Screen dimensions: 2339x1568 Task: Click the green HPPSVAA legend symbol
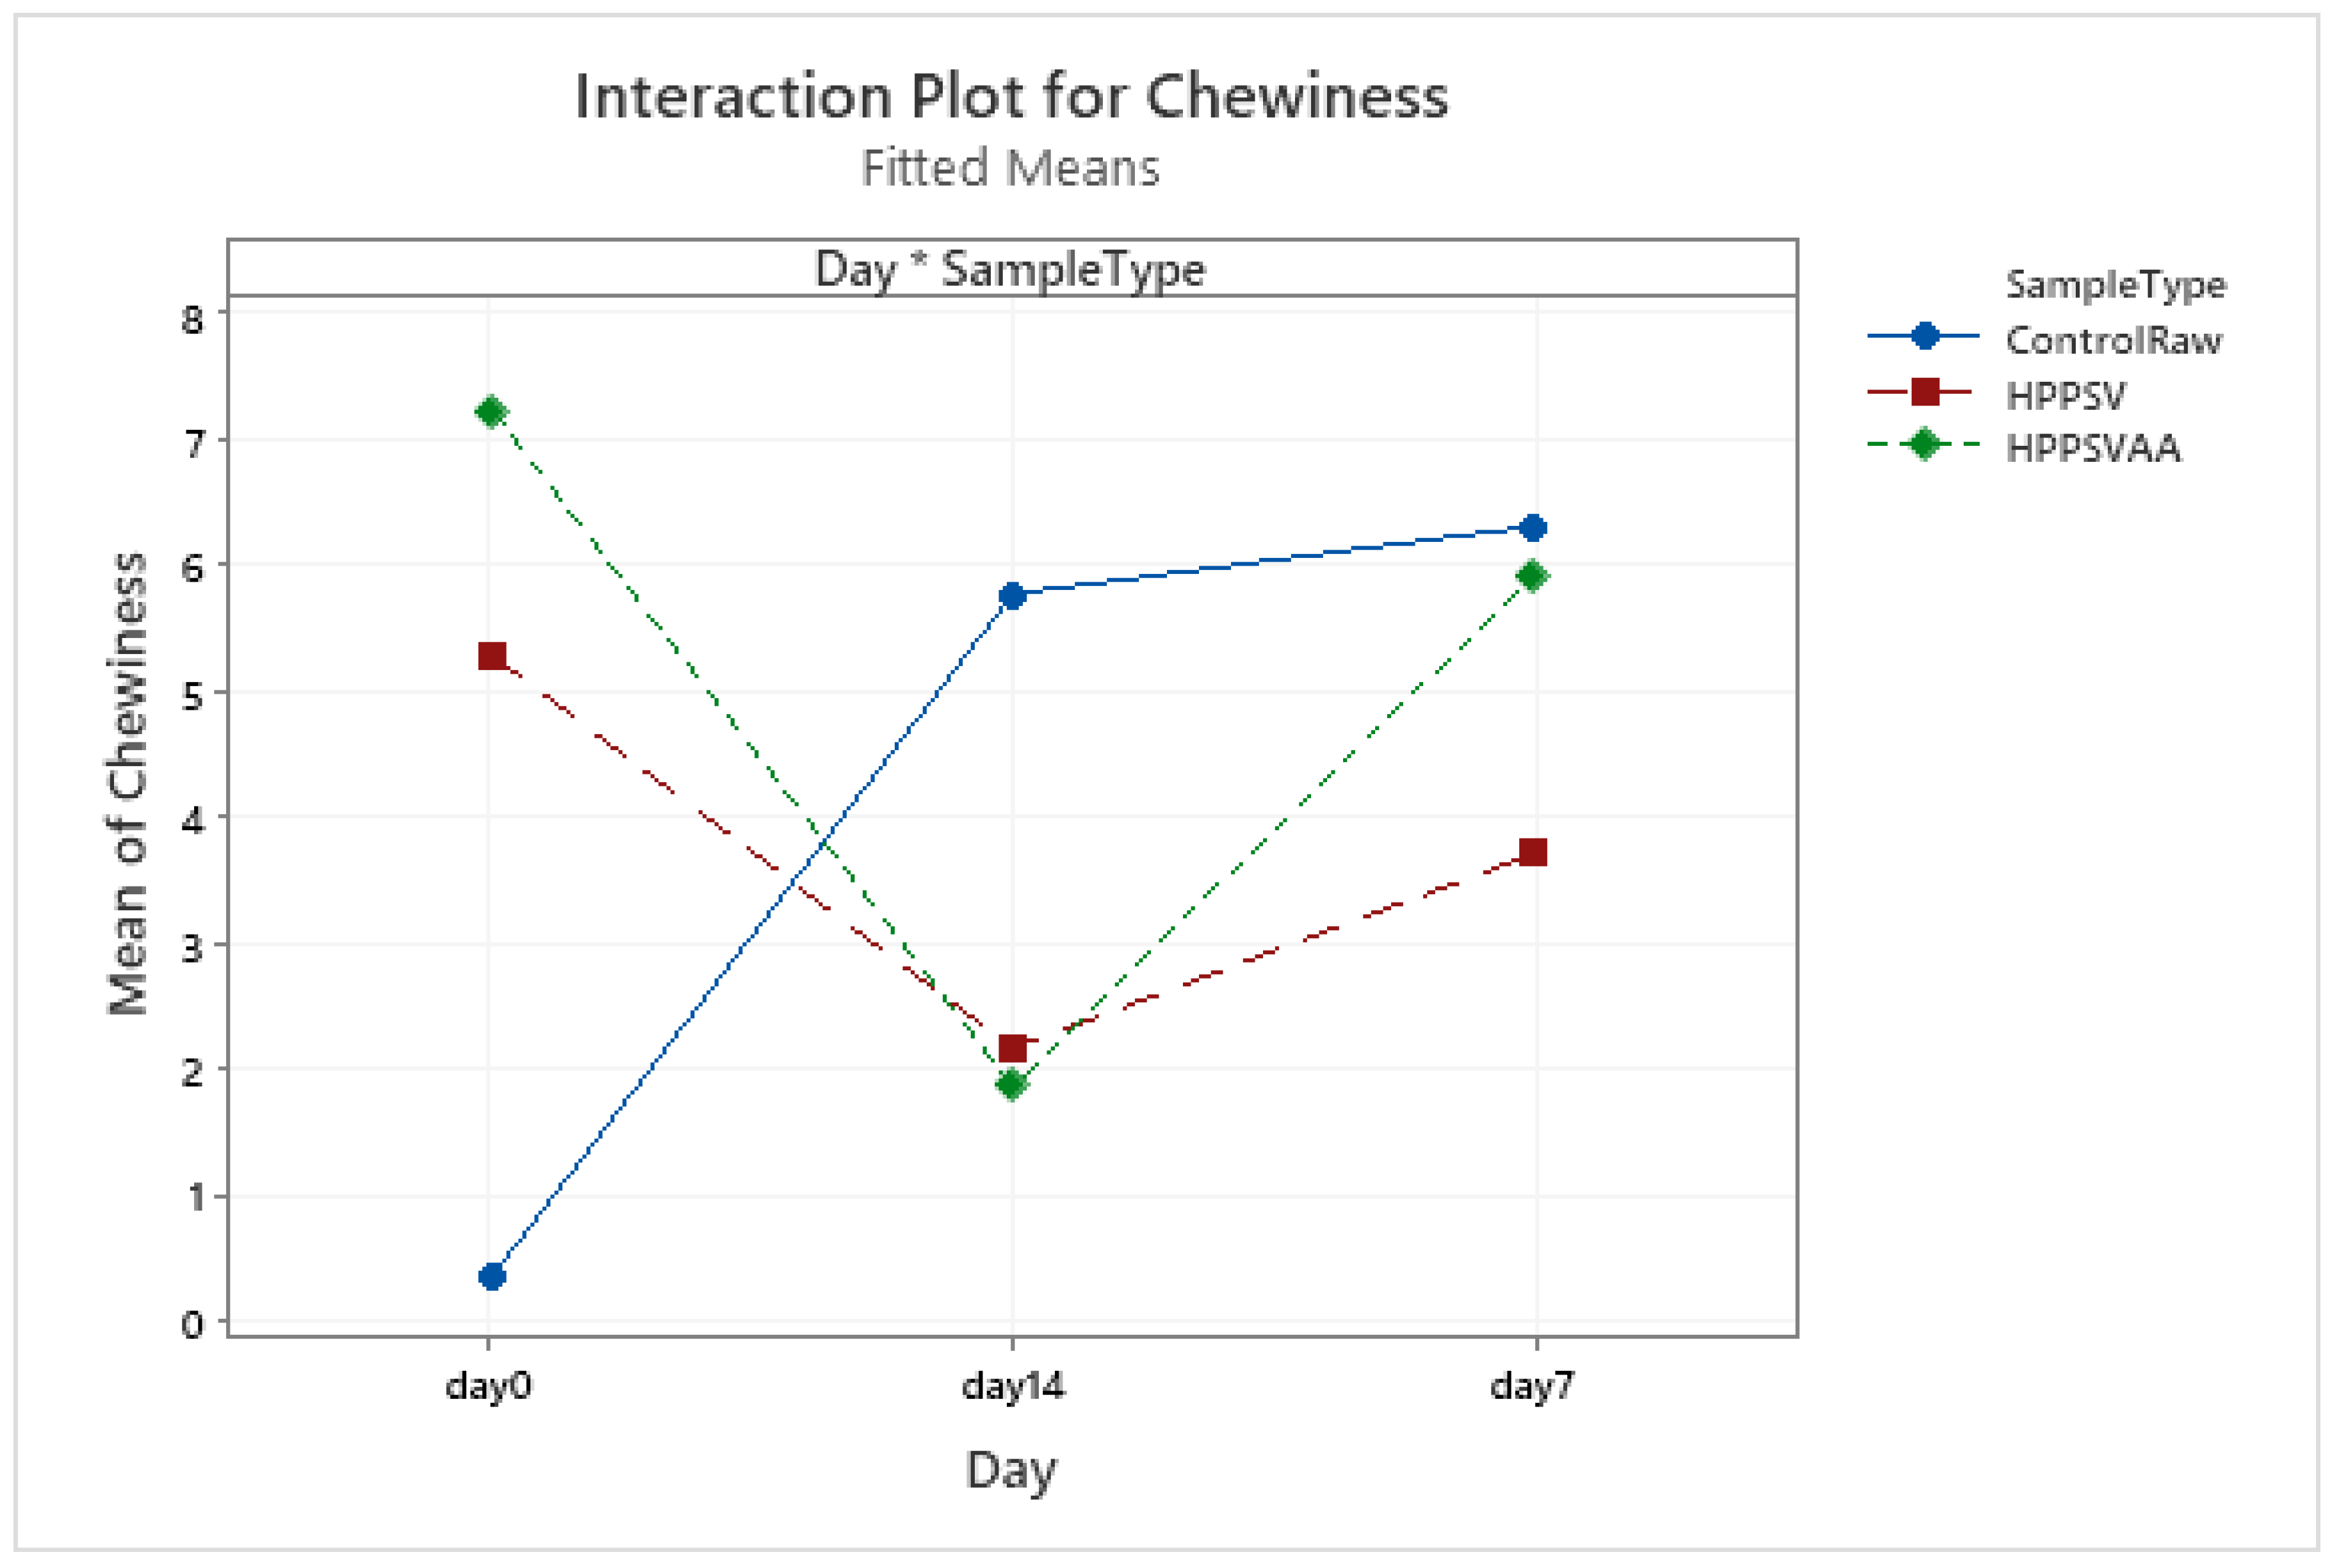click(x=1924, y=444)
